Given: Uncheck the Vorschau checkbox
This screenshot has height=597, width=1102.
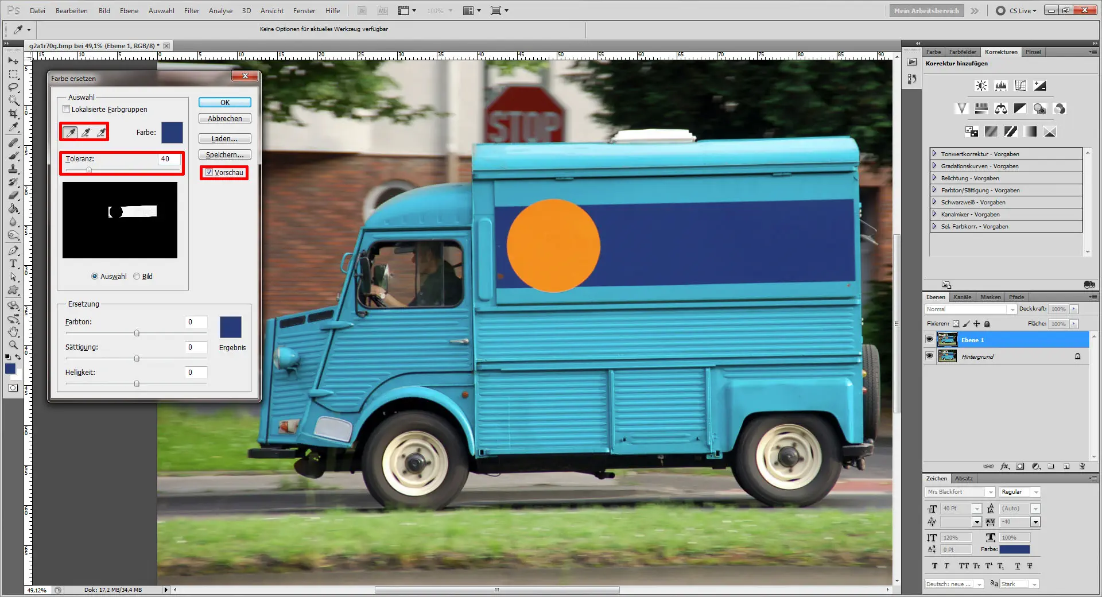Looking at the screenshot, I should 209,173.
